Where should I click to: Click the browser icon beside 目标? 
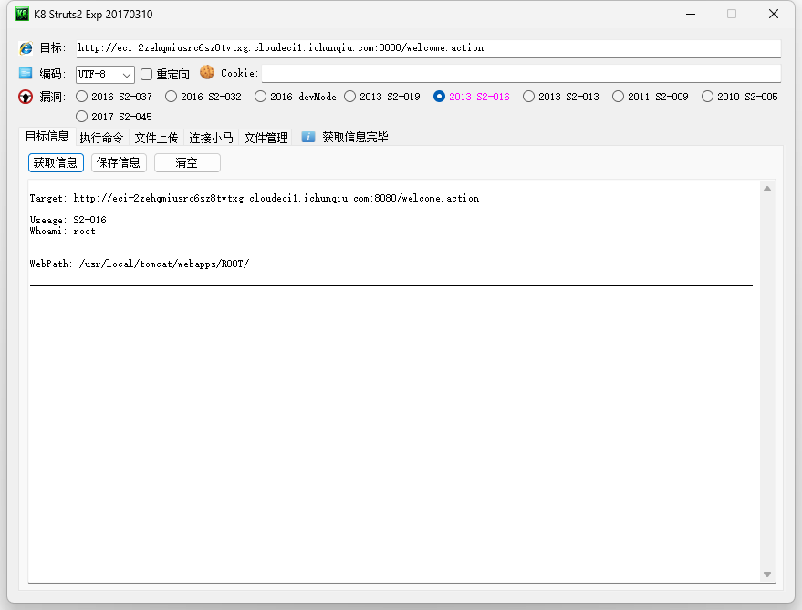(25, 47)
